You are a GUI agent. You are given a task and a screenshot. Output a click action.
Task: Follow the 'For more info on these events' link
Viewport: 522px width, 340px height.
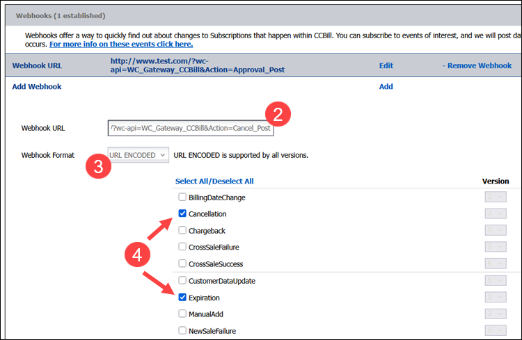click(121, 44)
